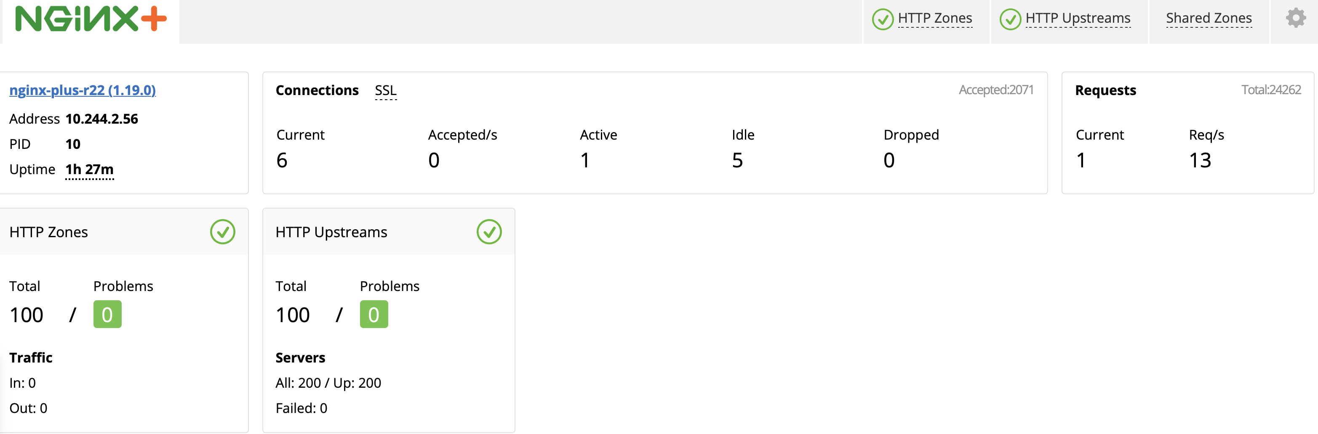Click the current connections value 6
This screenshot has height=434, width=1318.
[282, 161]
